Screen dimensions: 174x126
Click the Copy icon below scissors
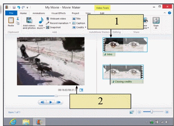point(18,23)
